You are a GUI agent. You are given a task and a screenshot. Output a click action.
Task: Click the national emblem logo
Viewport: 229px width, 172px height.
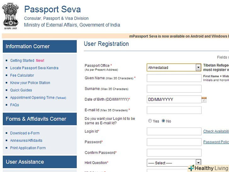pos(10,16)
